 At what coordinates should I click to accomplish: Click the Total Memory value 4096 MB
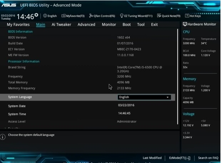pos(123,82)
